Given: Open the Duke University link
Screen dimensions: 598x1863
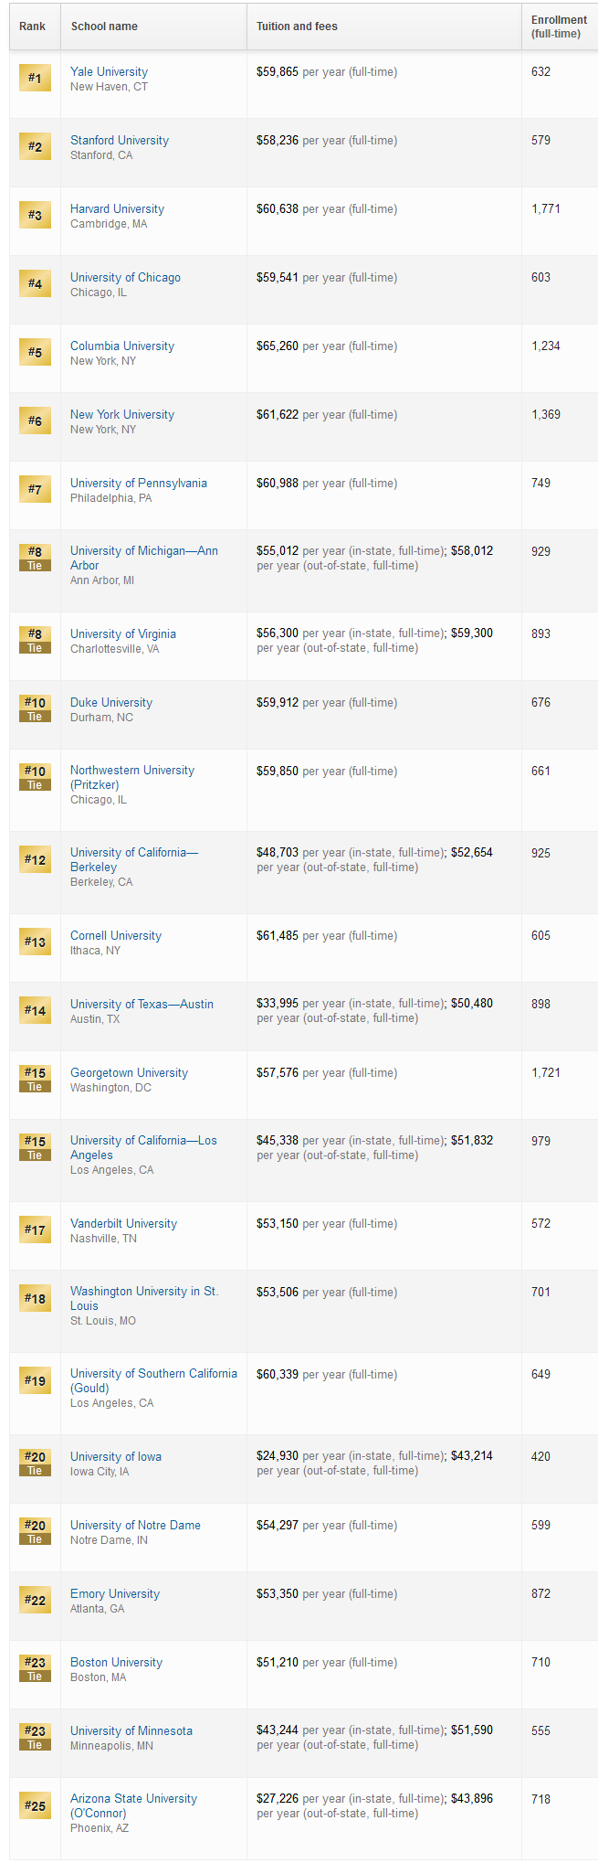Looking at the screenshot, I should click(x=111, y=702).
